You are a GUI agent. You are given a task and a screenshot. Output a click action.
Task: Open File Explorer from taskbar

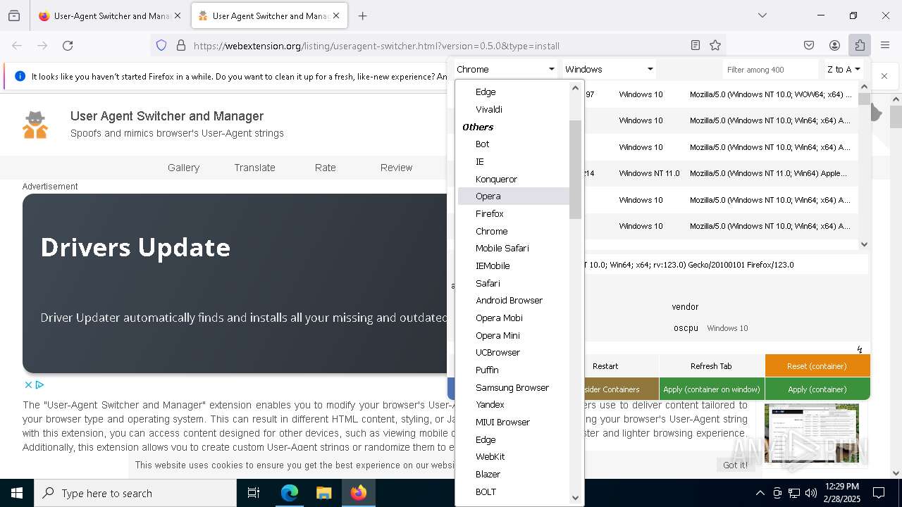click(323, 493)
